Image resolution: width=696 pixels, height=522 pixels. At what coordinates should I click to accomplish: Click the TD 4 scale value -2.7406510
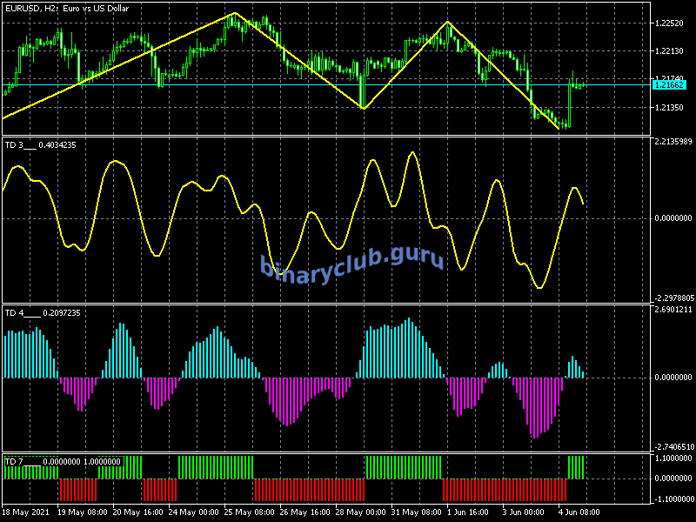click(673, 446)
